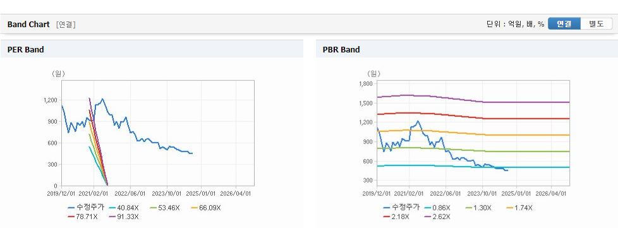Toggle the 0.86X legend entry
618x228 pixels.
tap(439, 208)
